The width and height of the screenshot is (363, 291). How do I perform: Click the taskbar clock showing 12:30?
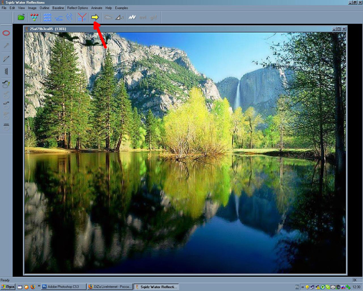356,287
